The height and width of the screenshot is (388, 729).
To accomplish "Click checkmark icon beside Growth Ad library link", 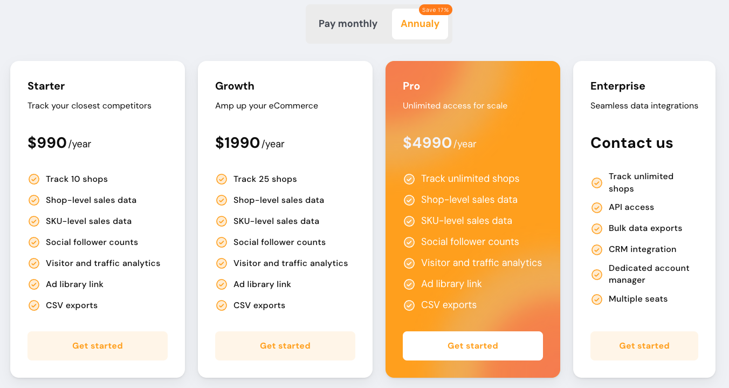I will pos(222,284).
